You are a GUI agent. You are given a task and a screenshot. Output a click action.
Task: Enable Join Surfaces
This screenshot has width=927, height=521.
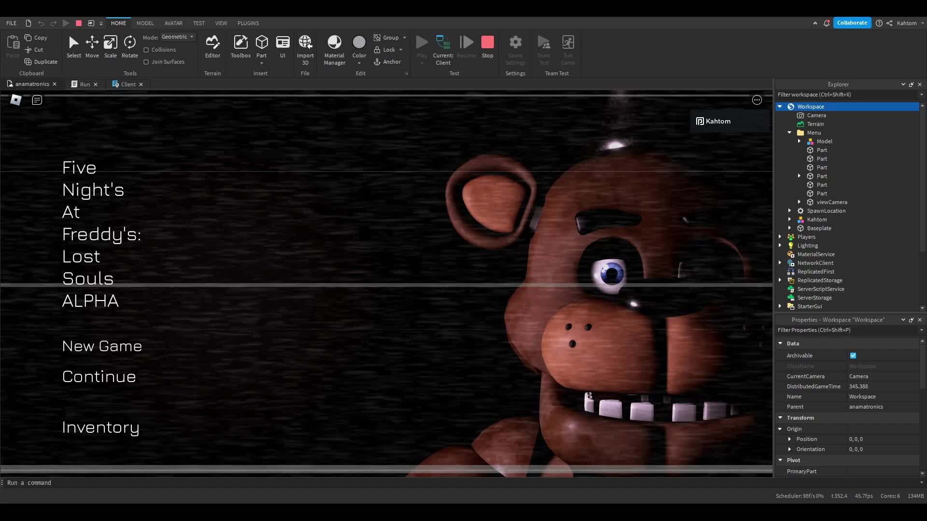coord(146,62)
